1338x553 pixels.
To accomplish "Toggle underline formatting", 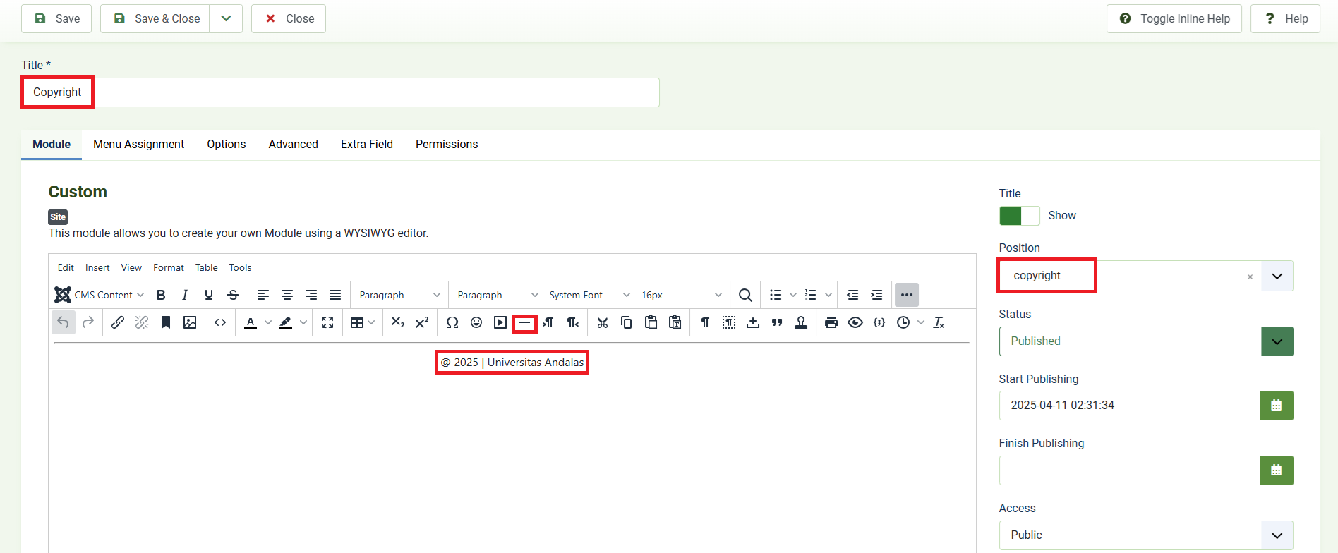I will point(209,295).
